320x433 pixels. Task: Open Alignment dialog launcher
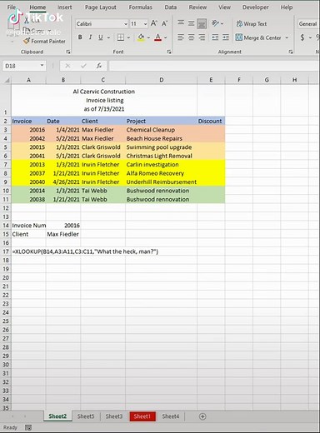coord(291,52)
